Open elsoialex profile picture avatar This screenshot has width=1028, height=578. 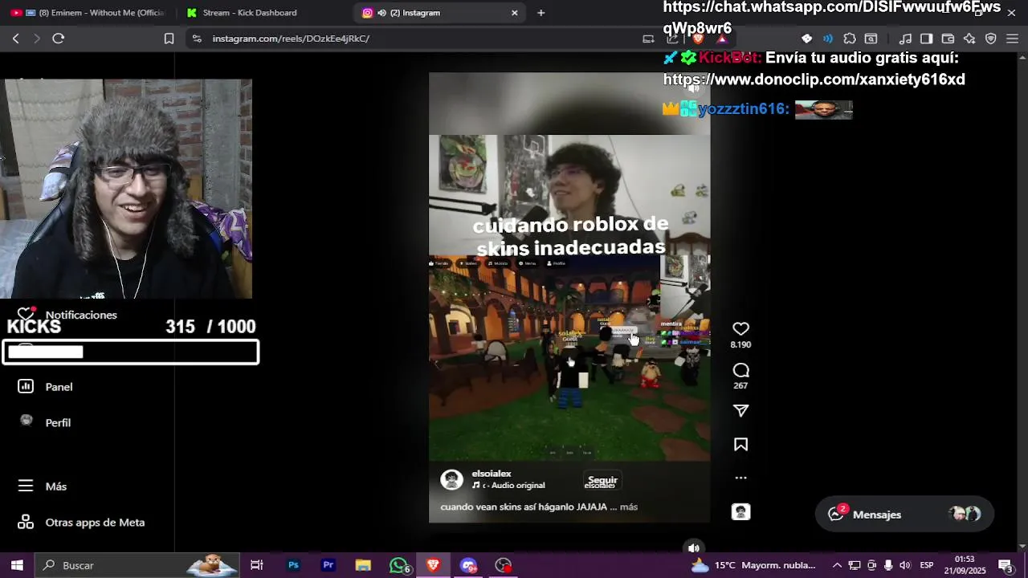tap(452, 480)
